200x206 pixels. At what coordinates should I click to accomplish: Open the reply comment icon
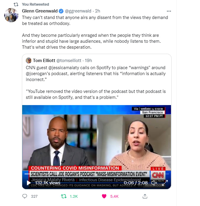[x=25, y=196]
